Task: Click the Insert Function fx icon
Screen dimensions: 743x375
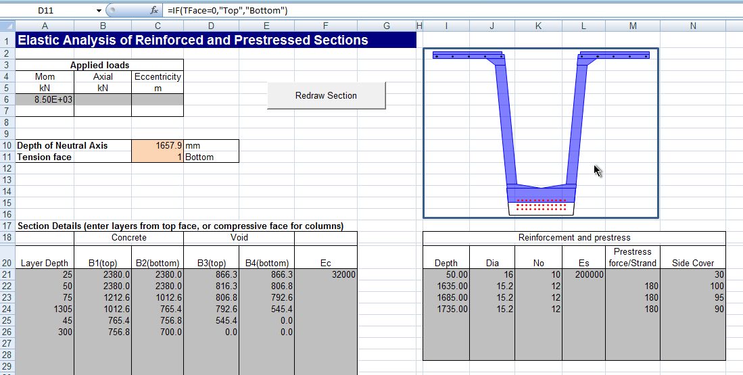Action: coord(153,11)
